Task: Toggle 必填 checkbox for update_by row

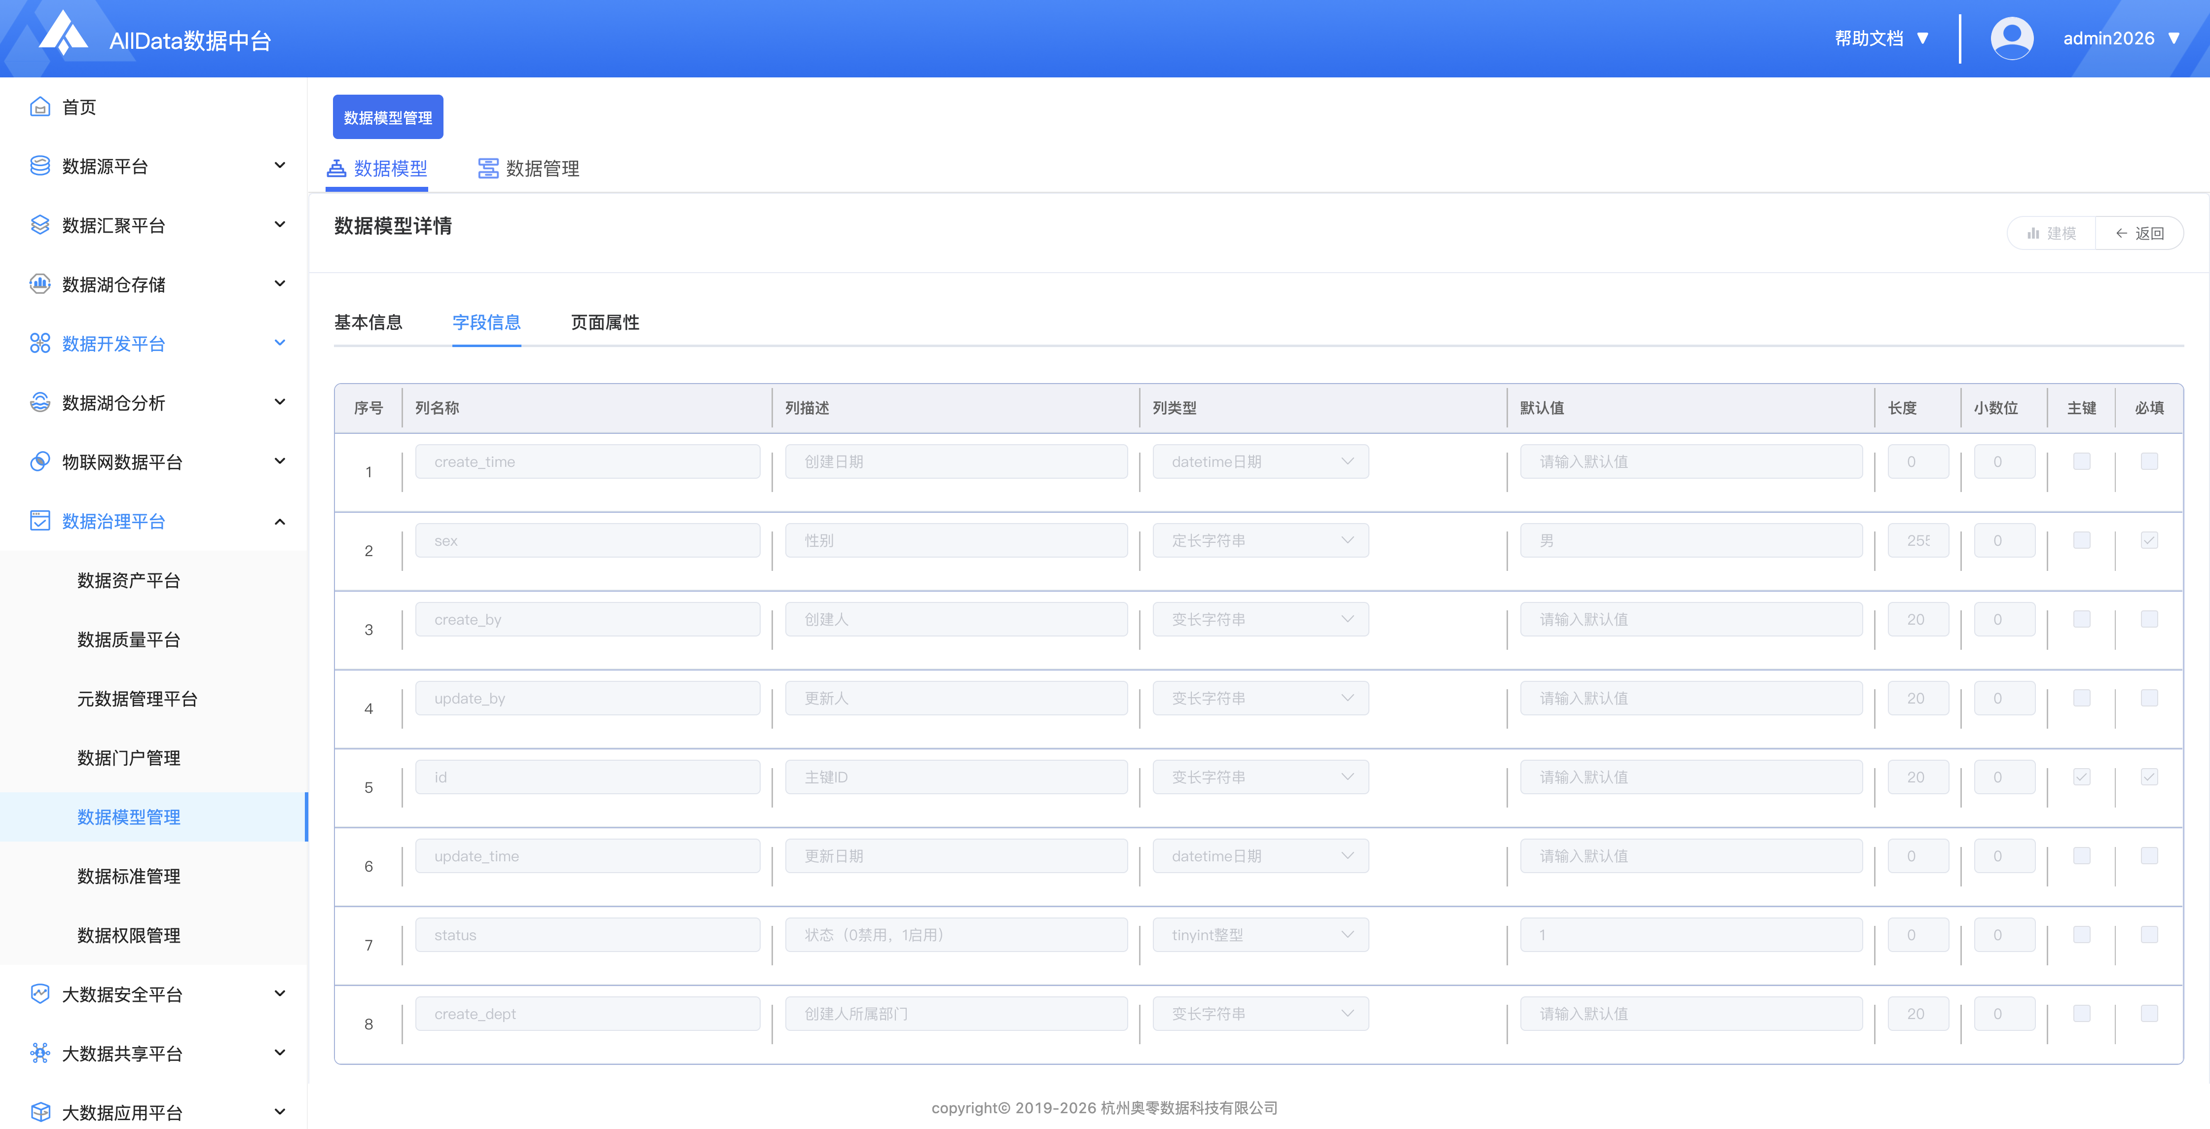Action: 2149,698
